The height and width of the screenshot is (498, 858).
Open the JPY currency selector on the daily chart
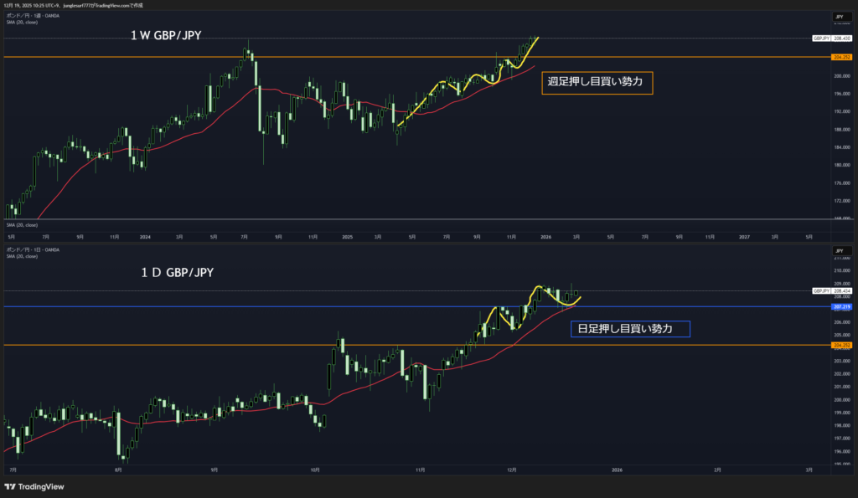coord(838,250)
